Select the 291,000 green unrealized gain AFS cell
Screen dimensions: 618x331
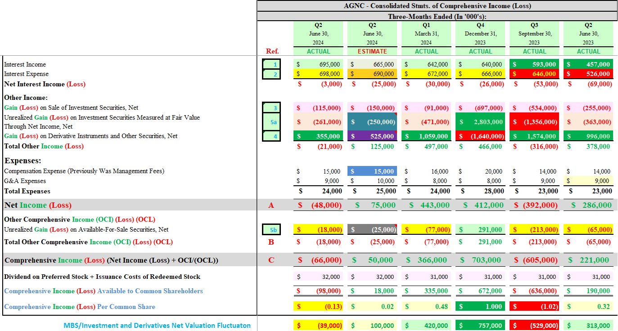click(x=480, y=230)
